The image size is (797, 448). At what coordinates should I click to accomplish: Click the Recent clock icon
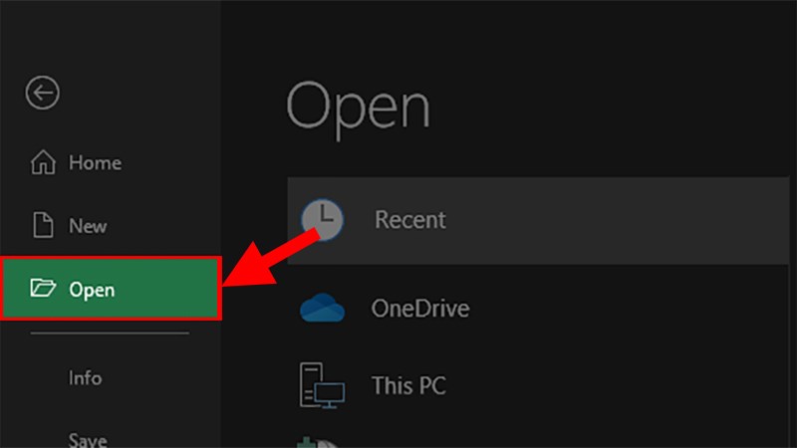tap(322, 219)
